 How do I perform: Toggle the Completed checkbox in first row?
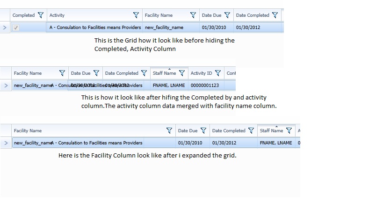16,28
